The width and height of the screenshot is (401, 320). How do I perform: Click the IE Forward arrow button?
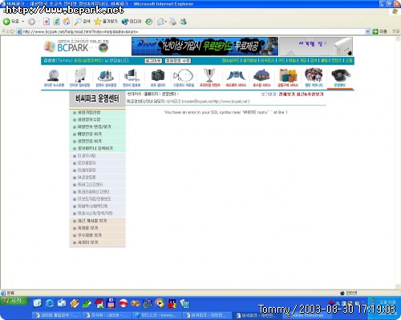[31, 22]
